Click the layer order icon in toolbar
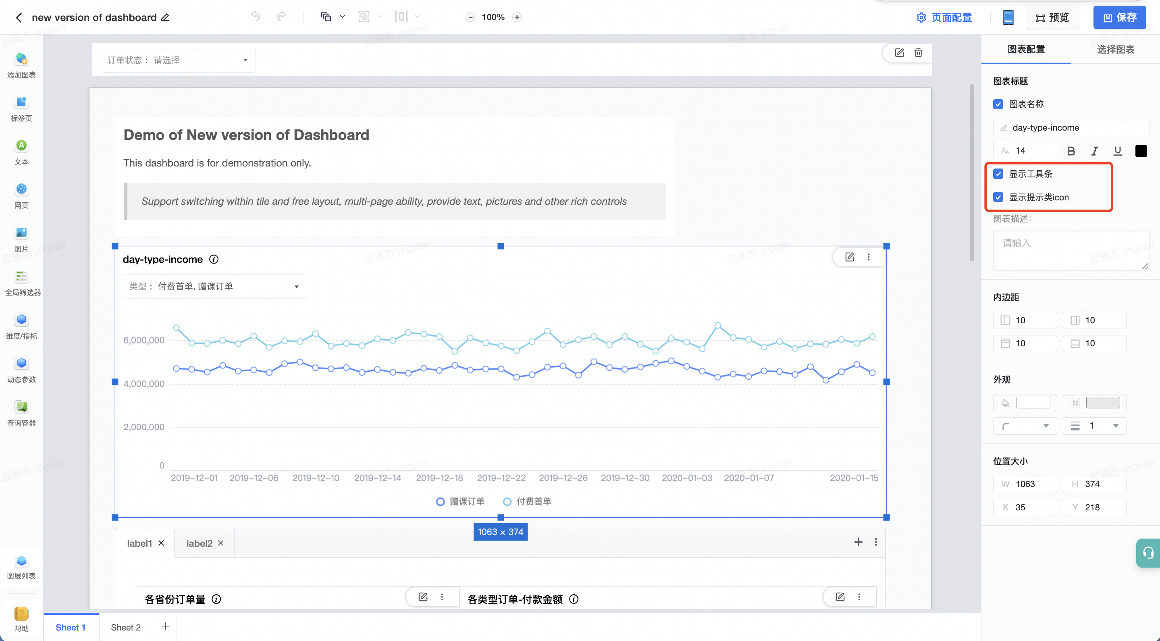 [326, 17]
